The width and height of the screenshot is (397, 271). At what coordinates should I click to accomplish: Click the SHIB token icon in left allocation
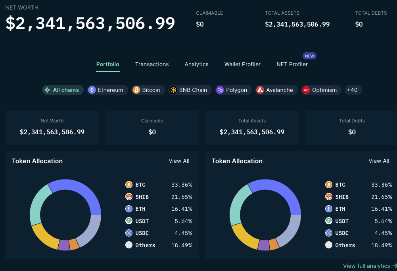click(x=129, y=197)
